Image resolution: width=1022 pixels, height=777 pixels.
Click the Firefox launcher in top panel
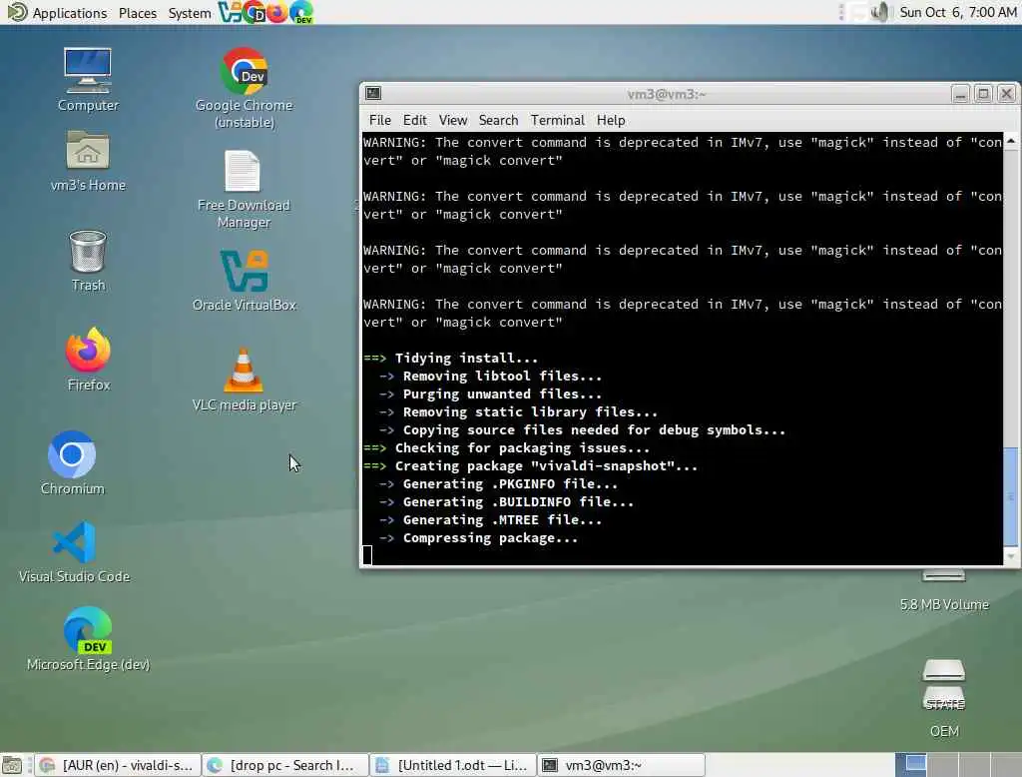(x=277, y=12)
